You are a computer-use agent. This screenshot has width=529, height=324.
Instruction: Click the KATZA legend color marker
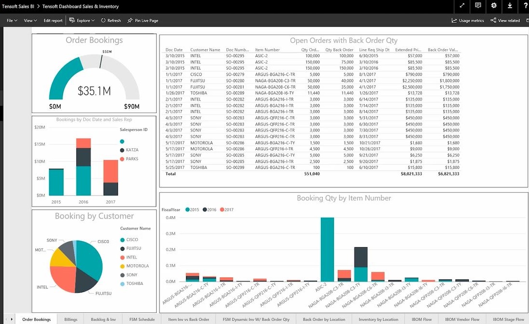[122, 150]
